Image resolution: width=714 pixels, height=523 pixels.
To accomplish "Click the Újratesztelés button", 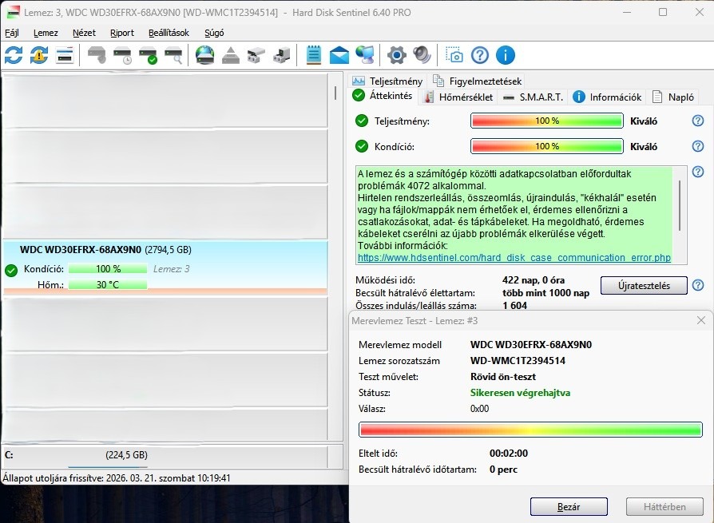I will coord(644,285).
